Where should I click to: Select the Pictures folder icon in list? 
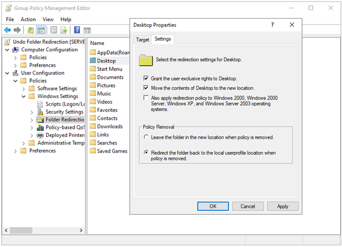tap(93, 85)
